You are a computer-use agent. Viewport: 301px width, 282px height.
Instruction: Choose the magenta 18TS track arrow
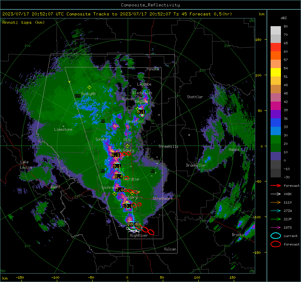(276, 228)
